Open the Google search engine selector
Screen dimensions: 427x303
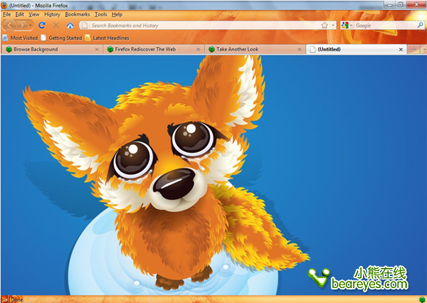(x=347, y=26)
